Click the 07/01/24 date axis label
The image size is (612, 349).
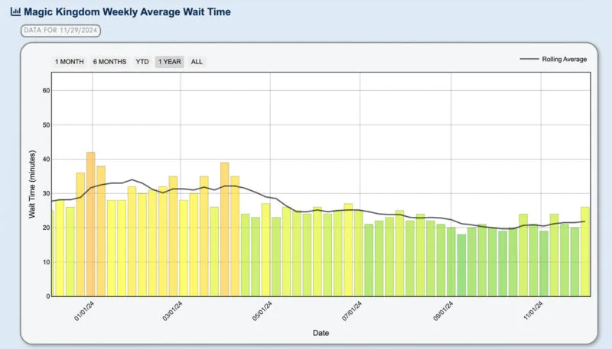tap(352, 311)
